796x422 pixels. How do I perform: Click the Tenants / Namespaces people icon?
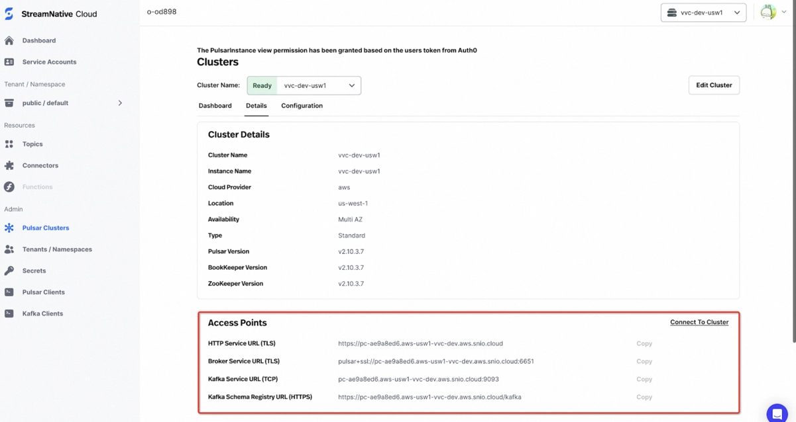pyautogui.click(x=9, y=249)
